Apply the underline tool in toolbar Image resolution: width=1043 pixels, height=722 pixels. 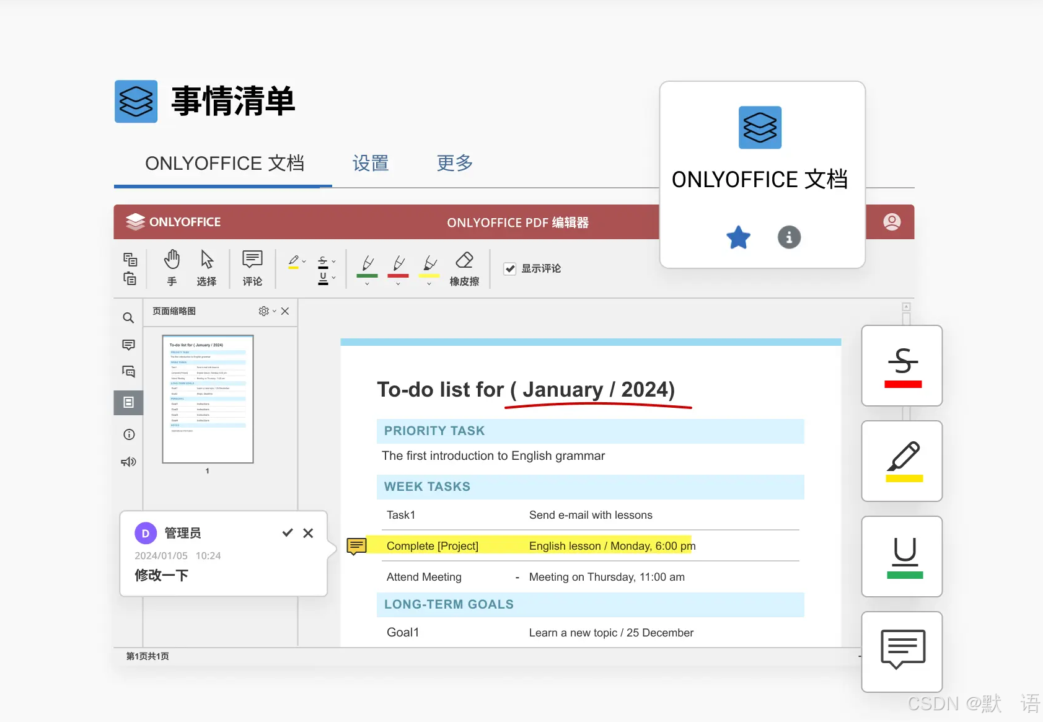[323, 278]
